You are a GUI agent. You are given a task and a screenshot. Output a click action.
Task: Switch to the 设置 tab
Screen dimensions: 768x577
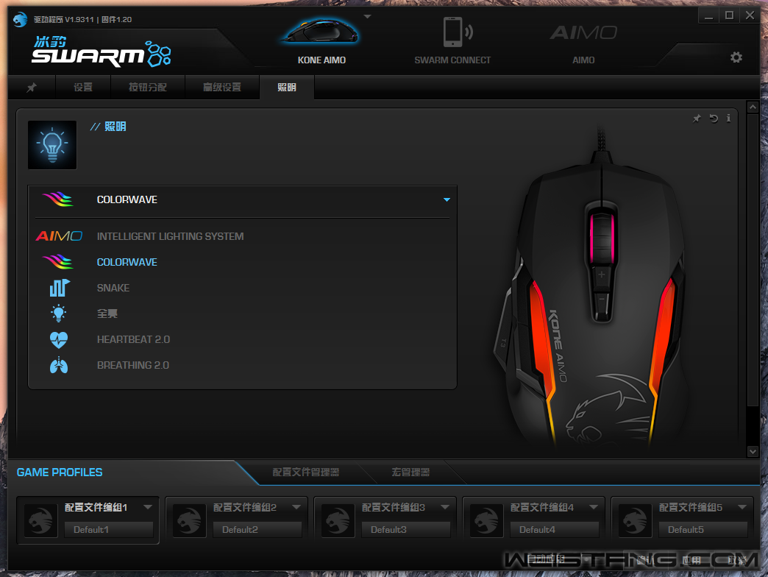point(83,88)
